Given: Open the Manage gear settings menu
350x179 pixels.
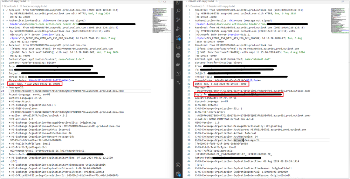Looking at the screenshot, I should click(178, 174).
